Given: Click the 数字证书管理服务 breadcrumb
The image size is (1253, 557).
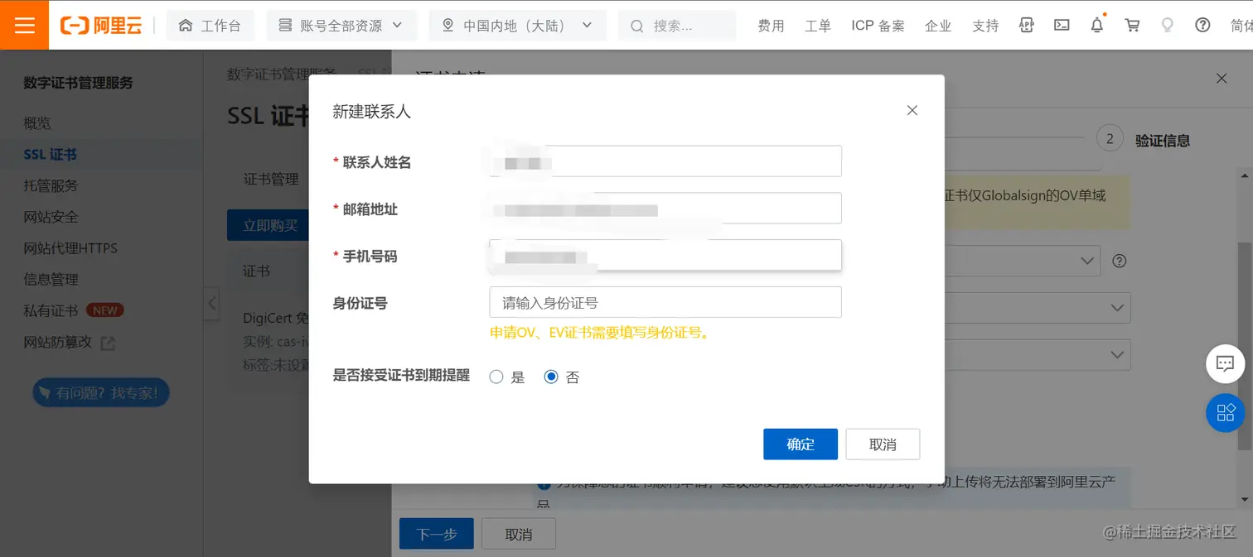Looking at the screenshot, I should tap(282, 74).
